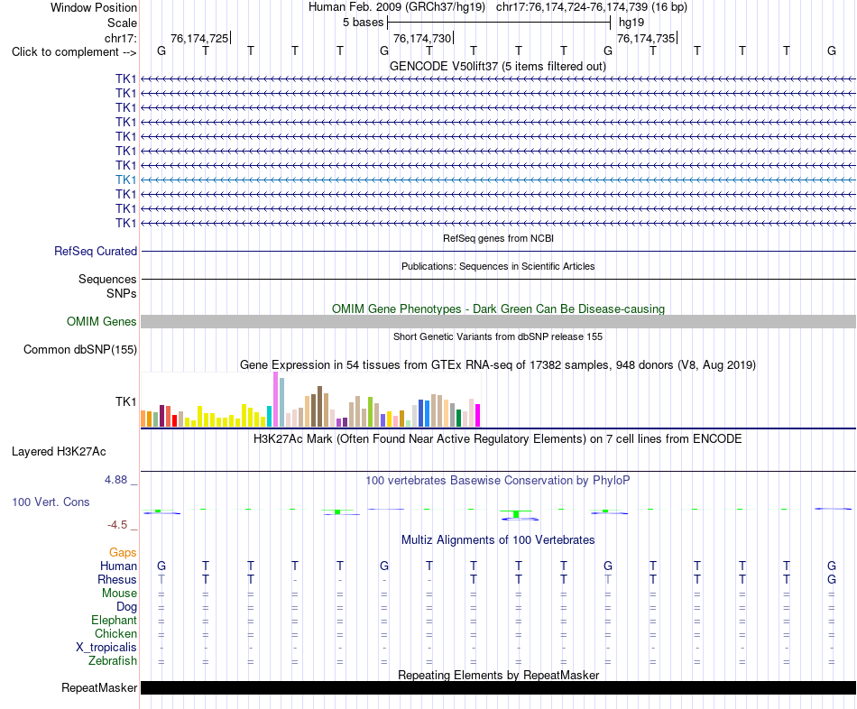Open the OMIM Gene Phenotypes track title
Screen dimensions: 857x709
[x=498, y=308]
